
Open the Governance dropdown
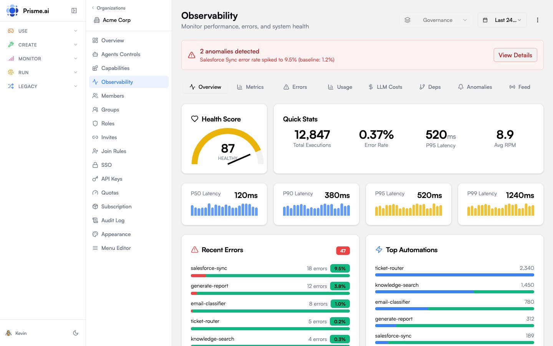[436, 20]
